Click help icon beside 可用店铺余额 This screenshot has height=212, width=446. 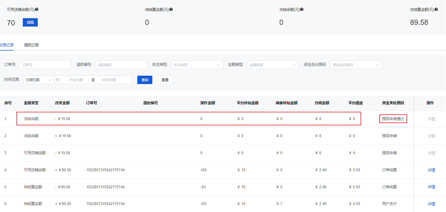tap(37, 10)
